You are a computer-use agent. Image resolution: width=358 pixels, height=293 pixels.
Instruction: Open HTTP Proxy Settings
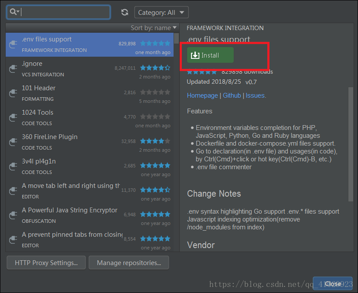(46, 263)
